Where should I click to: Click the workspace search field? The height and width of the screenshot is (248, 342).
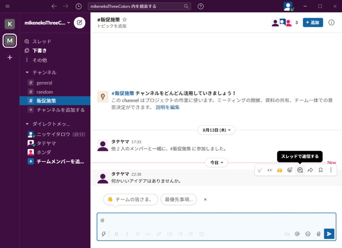tap(136, 6)
